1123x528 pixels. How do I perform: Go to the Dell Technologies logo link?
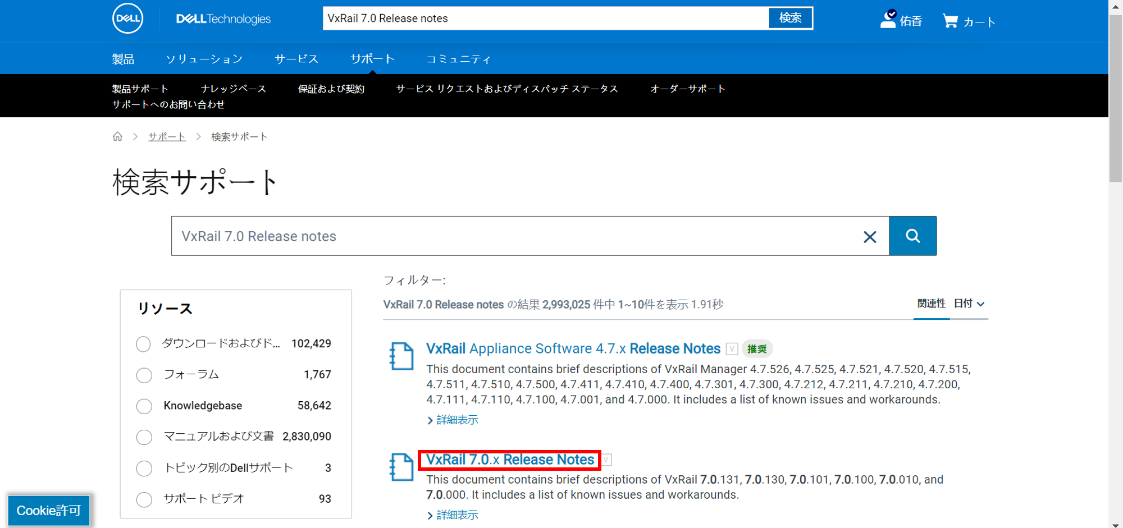[223, 19]
